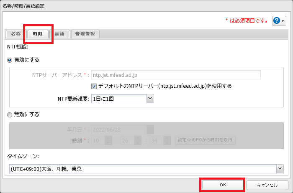
Task: Click the minute stepper spinner
Action: tap(137, 140)
